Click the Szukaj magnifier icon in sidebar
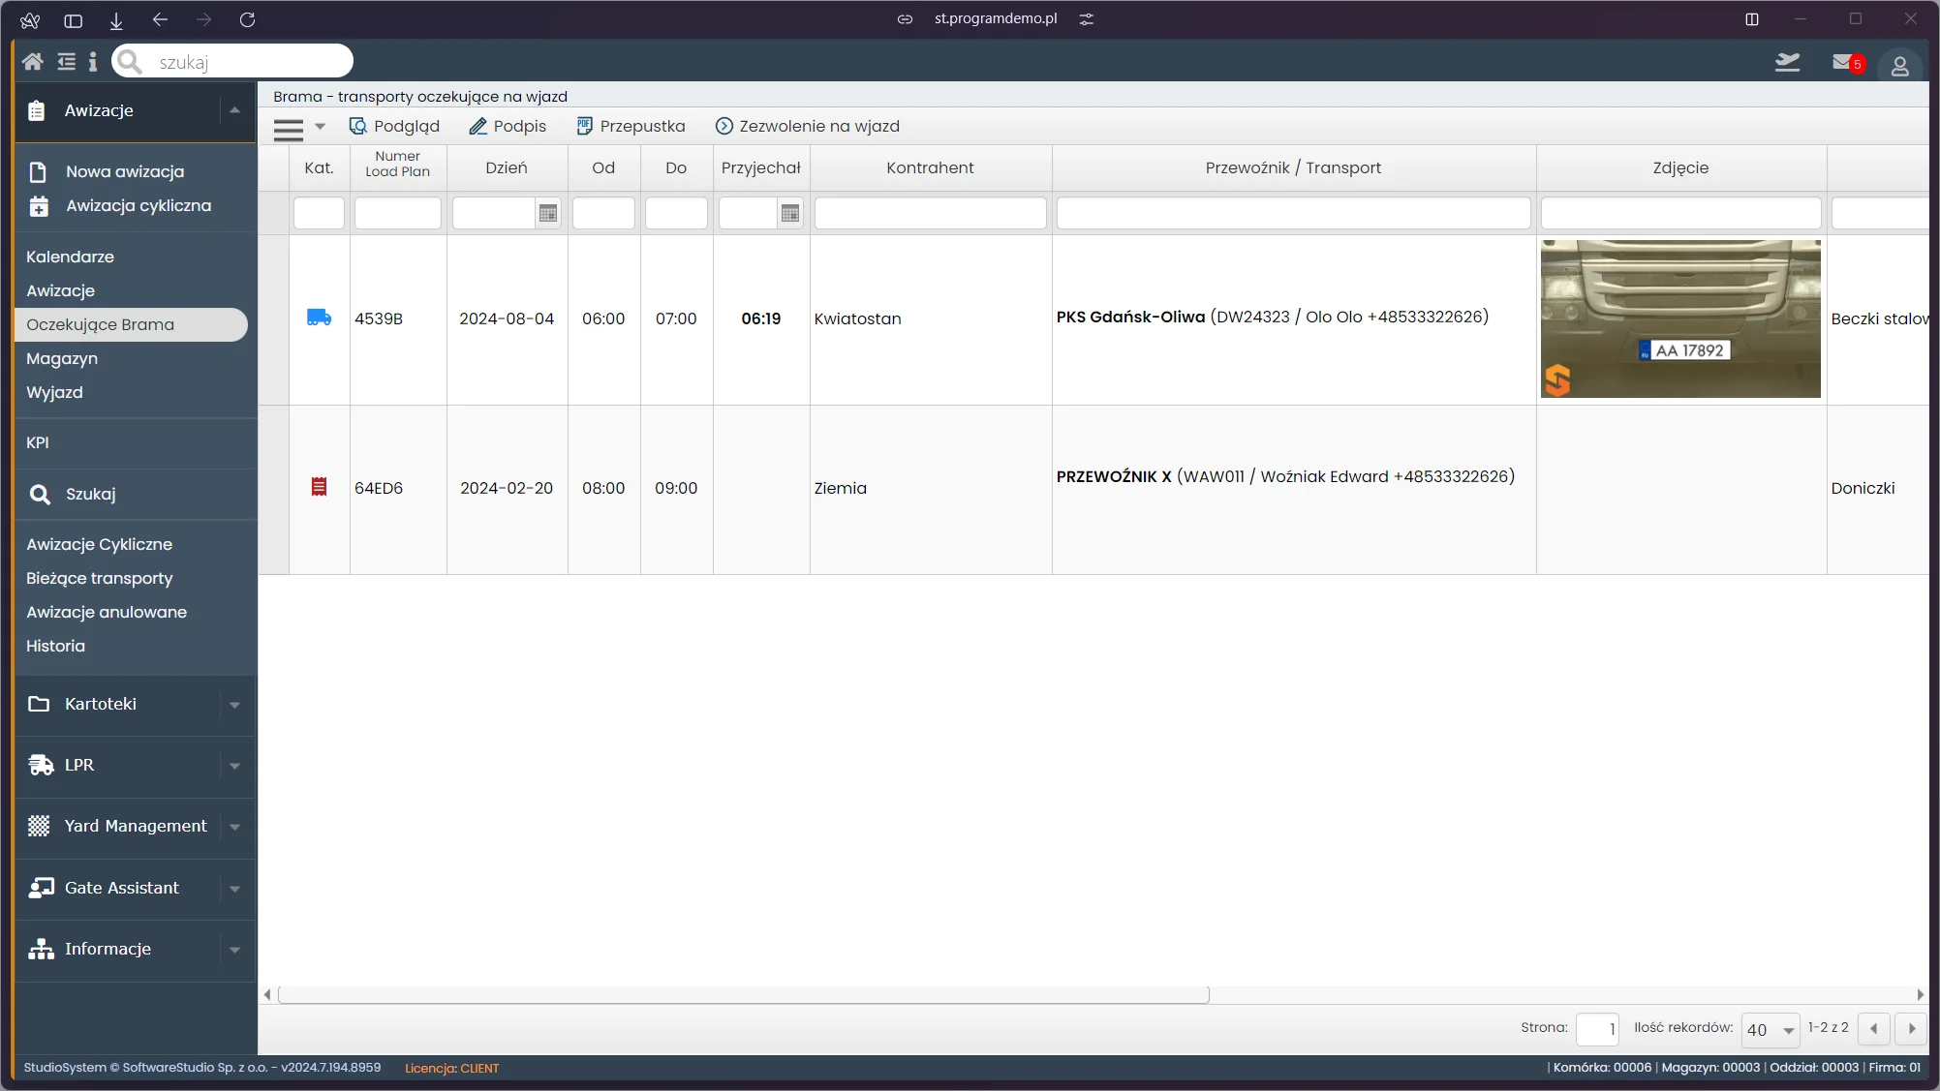Image resolution: width=1940 pixels, height=1091 pixels. click(x=40, y=495)
